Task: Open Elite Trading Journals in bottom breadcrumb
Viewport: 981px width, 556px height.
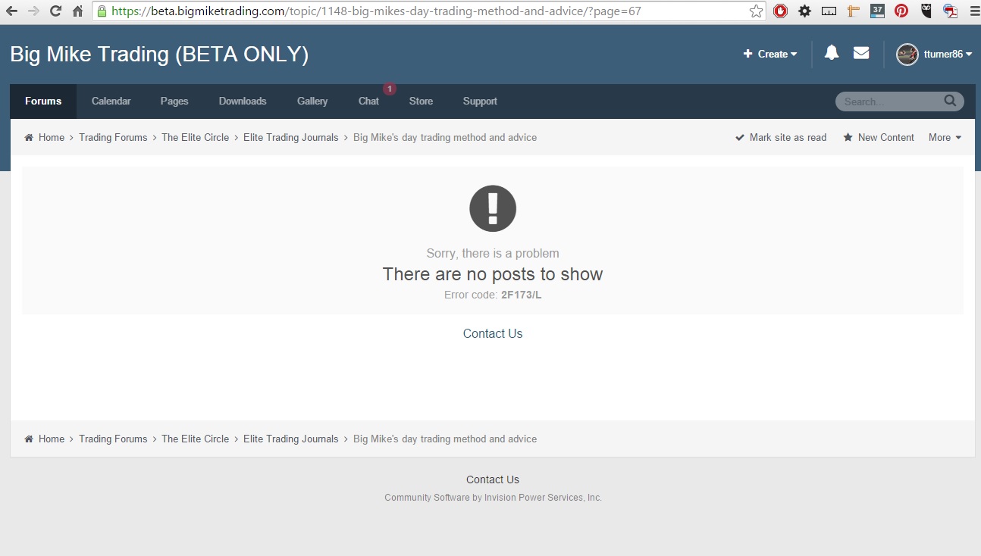Action: [x=291, y=439]
